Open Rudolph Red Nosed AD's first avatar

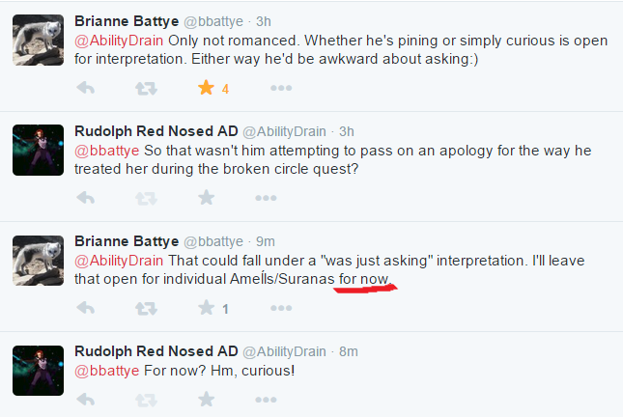click(x=38, y=150)
